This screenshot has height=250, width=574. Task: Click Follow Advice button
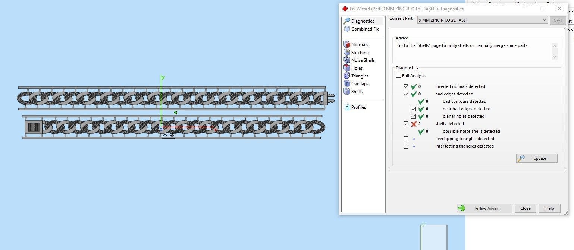coord(484,208)
